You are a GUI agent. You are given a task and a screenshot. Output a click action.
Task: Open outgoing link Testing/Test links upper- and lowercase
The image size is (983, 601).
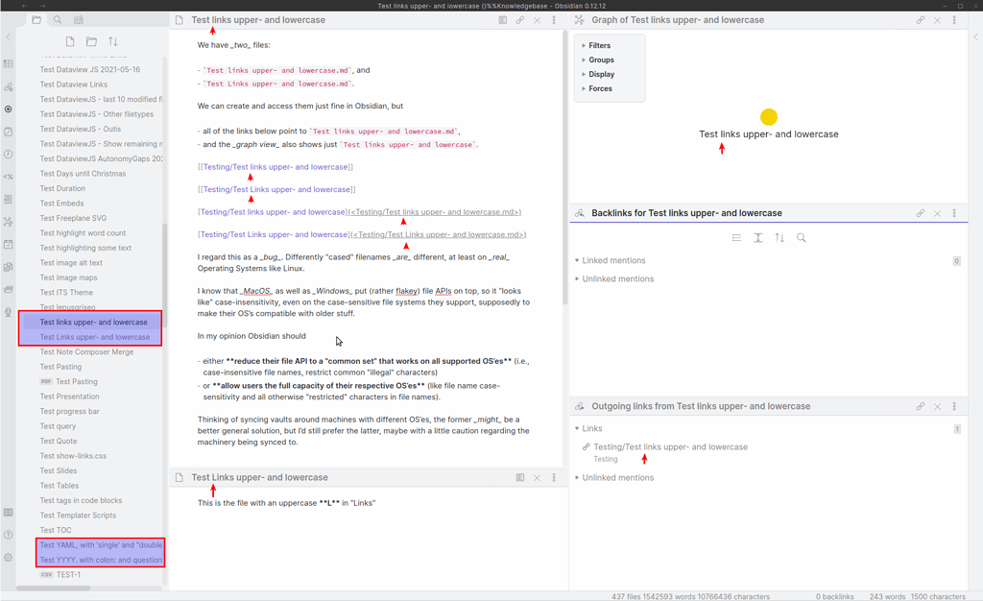(670, 446)
